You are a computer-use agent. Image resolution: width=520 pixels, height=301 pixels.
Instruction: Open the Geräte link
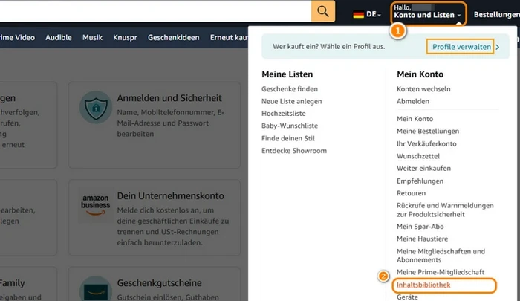(x=407, y=297)
